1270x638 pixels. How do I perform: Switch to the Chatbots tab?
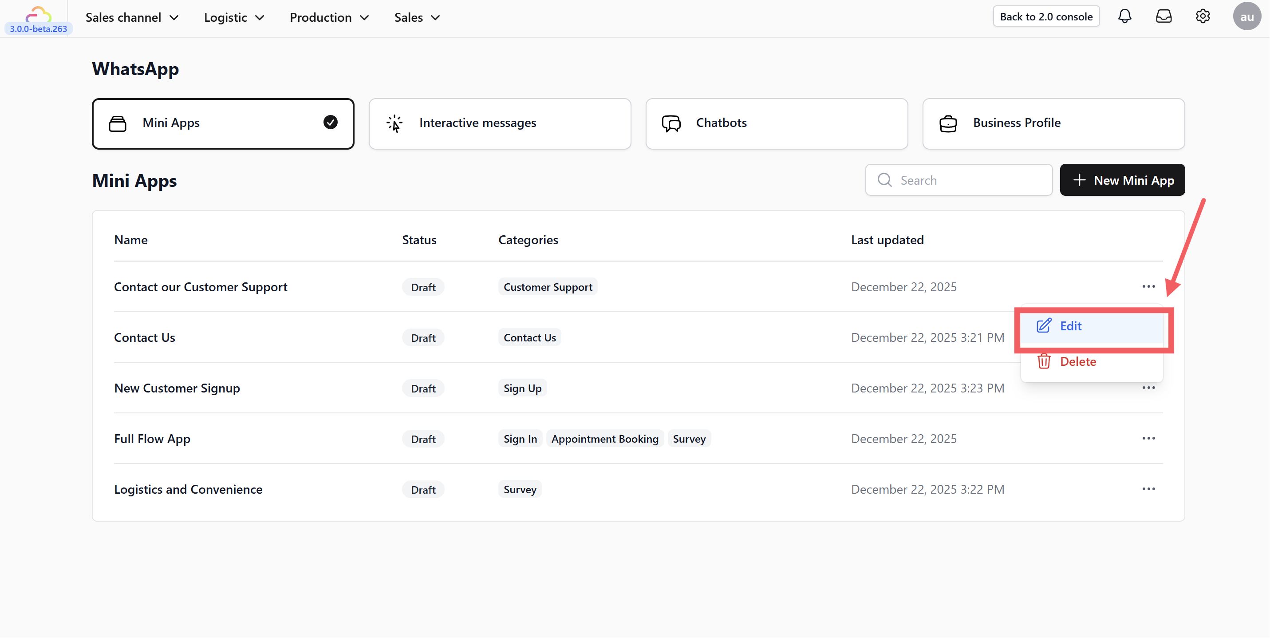(x=777, y=123)
